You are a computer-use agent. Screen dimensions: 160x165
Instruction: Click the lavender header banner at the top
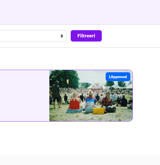(80, 12)
